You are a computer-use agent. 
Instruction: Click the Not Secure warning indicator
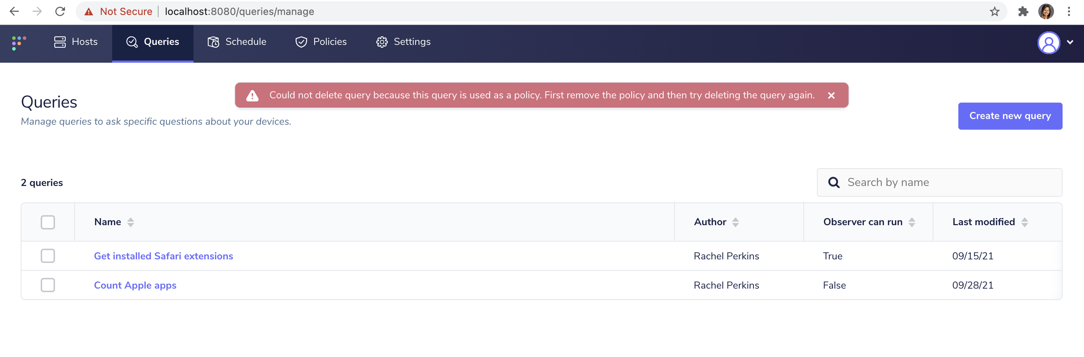click(x=118, y=11)
